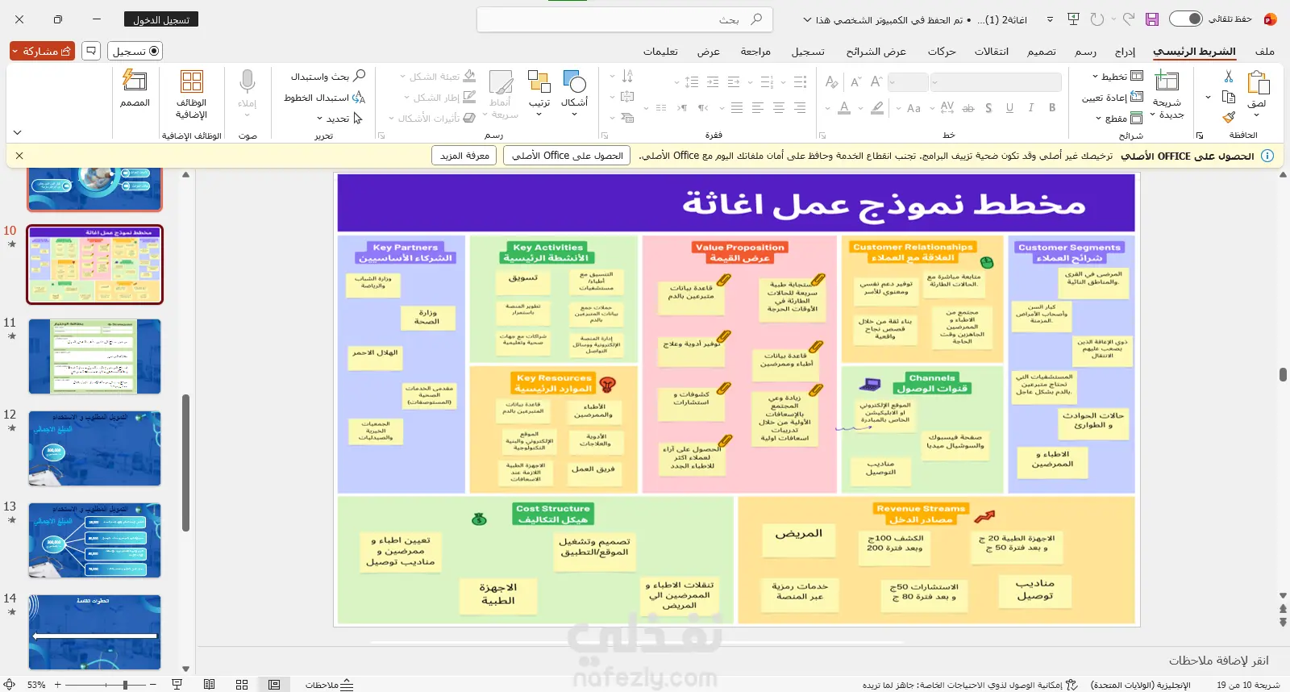Click Replace Fonts (استبدال الخطوط) button
Screen dimensions: 1290x692
(x=325, y=98)
